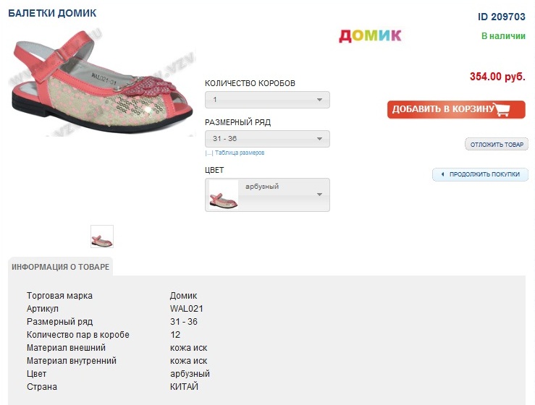Open the Количество коробов dropdown
535x405 pixels.
pos(267,100)
